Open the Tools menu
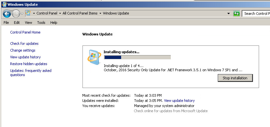270x127 pixels. point(41,23)
